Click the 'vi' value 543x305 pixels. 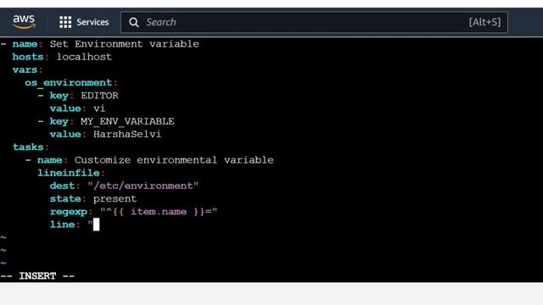pos(99,108)
